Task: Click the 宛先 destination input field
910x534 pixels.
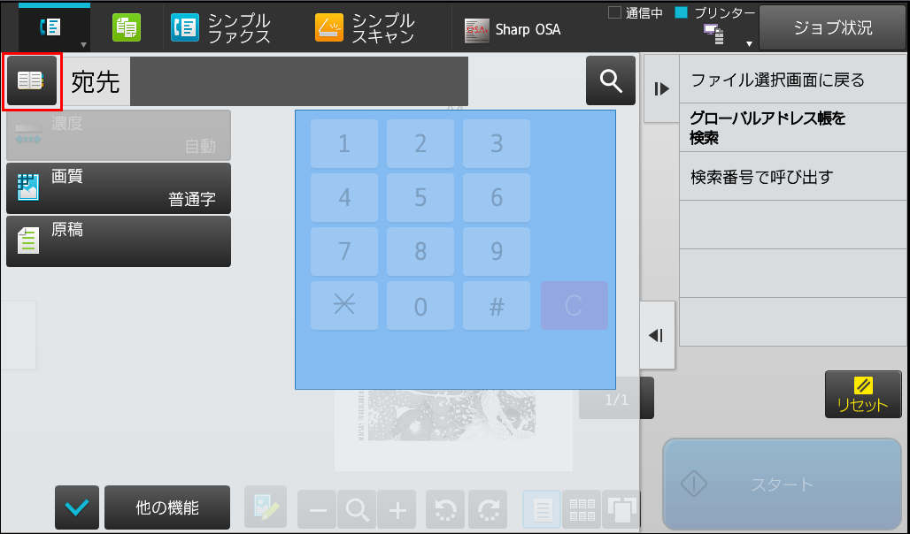Action: tap(299, 81)
